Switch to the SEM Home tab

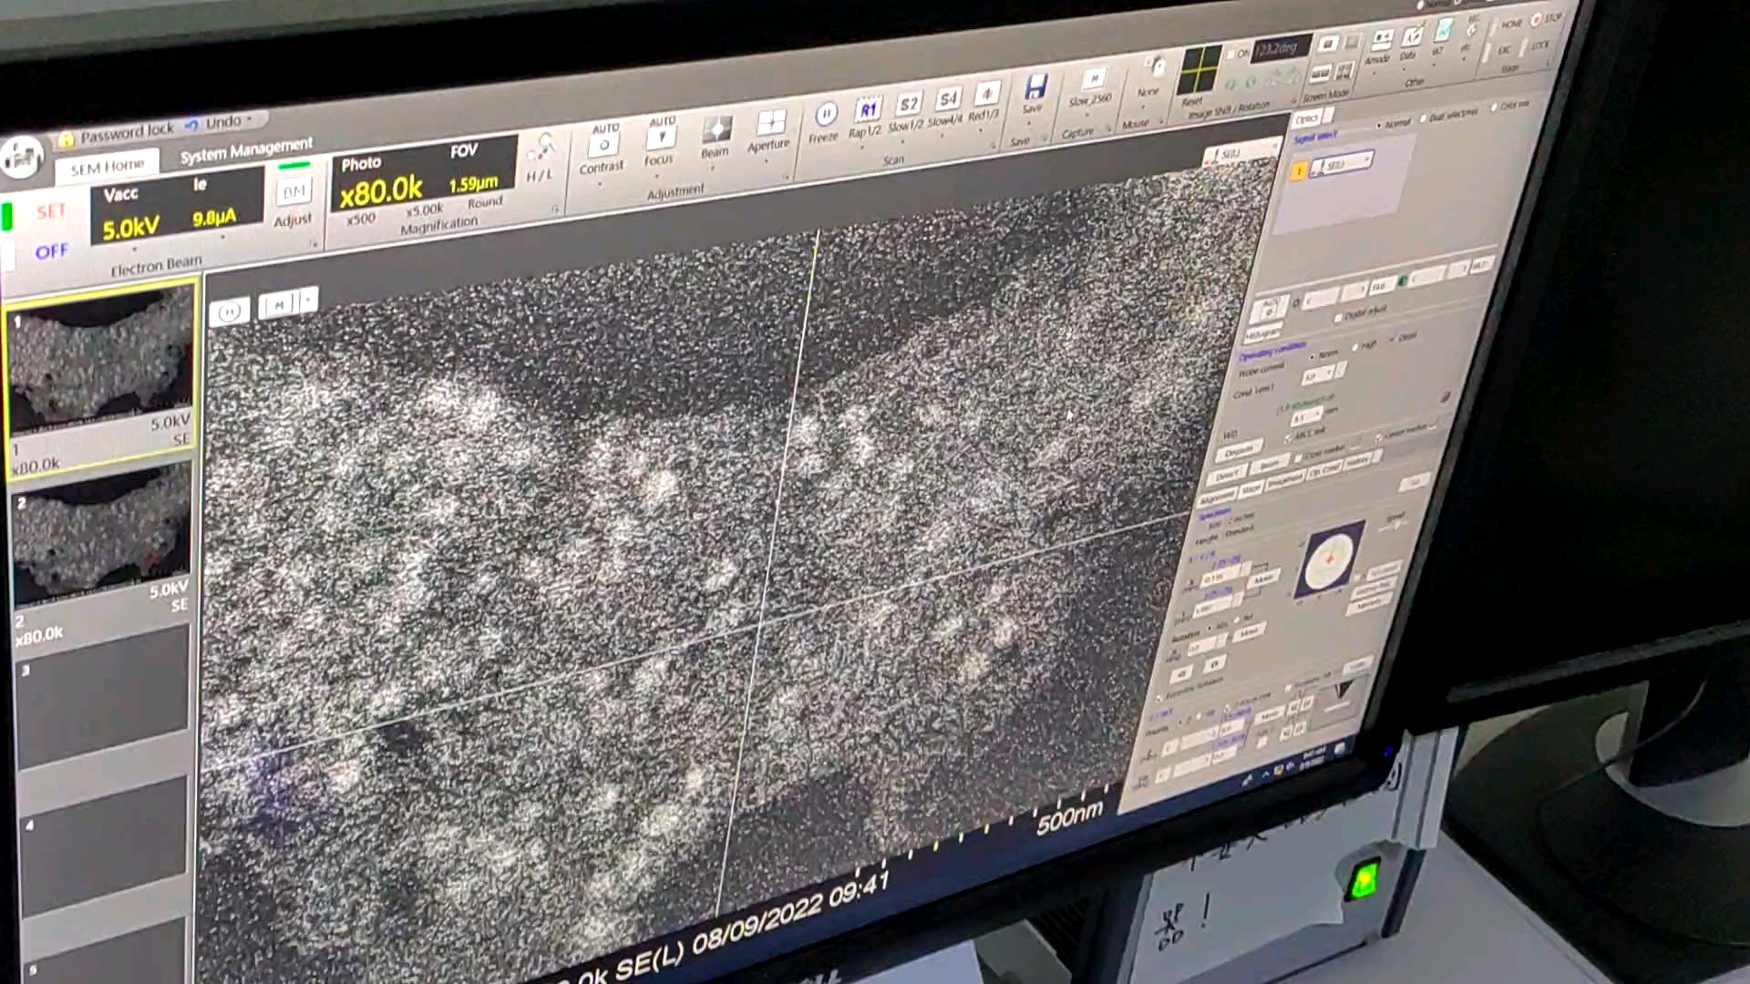tap(108, 167)
